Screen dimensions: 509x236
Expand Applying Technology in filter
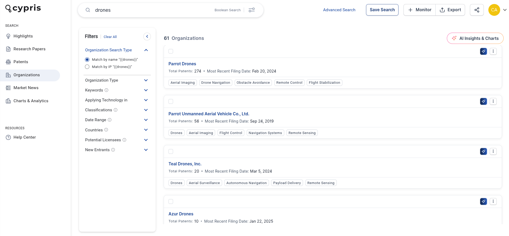(146, 100)
